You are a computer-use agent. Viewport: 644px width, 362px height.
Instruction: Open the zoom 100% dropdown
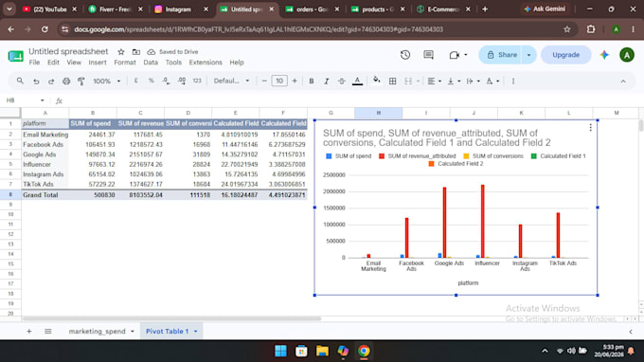(106, 81)
